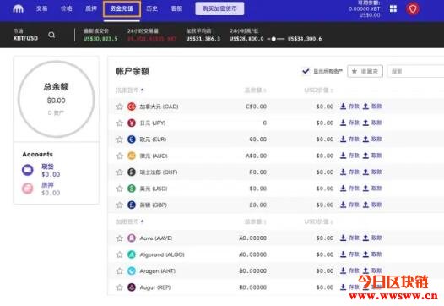This screenshot has height=306, width=444.
Task: Click the Augur (REP) coin icon
Action: point(132,287)
